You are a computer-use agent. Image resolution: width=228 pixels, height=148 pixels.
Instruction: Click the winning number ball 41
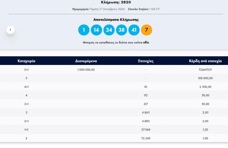tap(134, 30)
